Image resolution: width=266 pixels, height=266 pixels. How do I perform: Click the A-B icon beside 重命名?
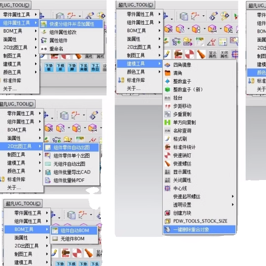tap(44, 49)
